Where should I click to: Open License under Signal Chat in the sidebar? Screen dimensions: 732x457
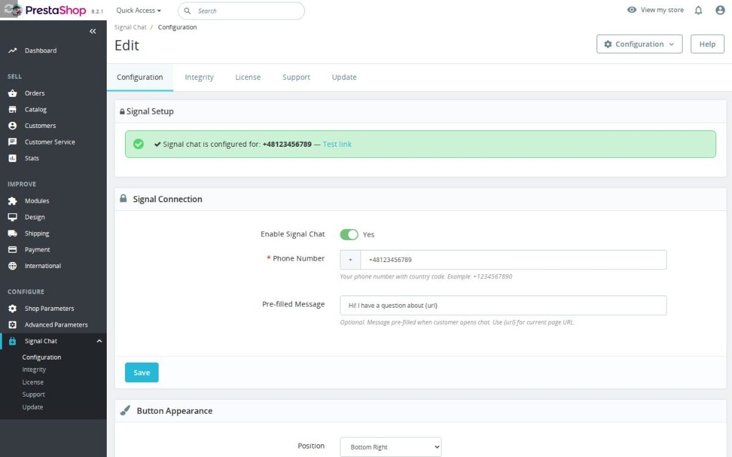coord(33,382)
